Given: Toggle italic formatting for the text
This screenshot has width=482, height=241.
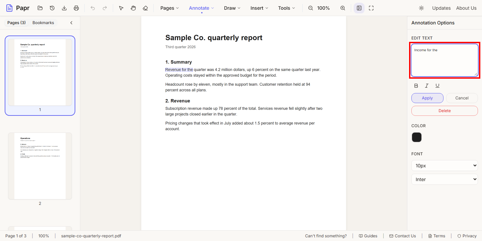Looking at the screenshot, I should [x=427, y=86].
